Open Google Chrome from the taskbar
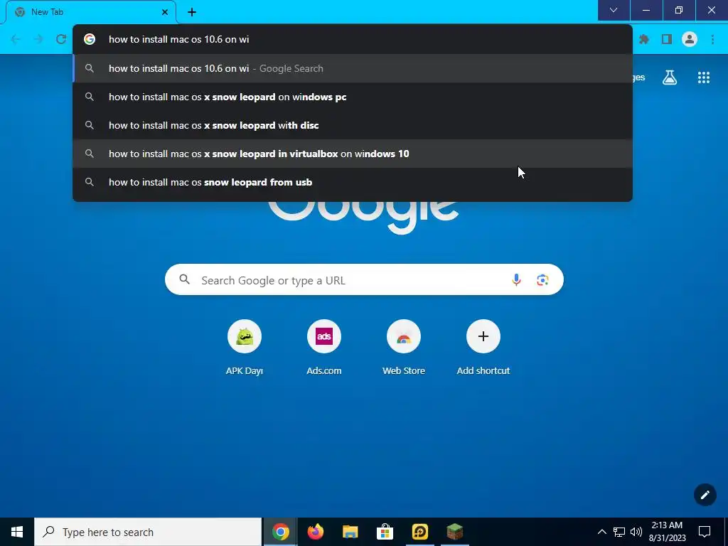 [x=281, y=532]
